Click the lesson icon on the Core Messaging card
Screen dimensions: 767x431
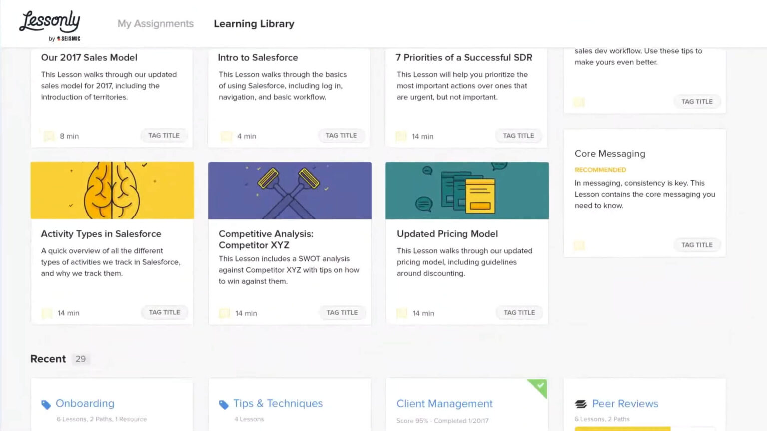pyautogui.click(x=579, y=245)
